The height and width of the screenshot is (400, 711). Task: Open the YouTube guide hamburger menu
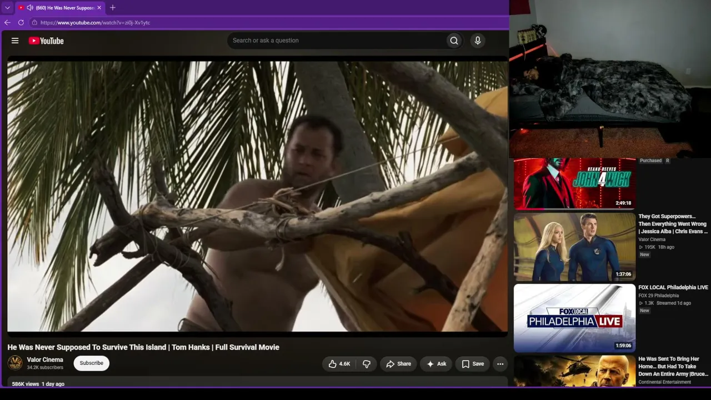pyautogui.click(x=15, y=41)
